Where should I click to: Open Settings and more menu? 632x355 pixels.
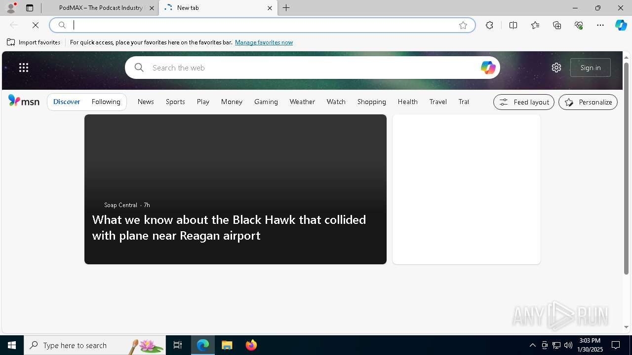pos(600,25)
